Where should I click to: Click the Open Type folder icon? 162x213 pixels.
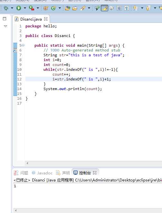[67, 8]
